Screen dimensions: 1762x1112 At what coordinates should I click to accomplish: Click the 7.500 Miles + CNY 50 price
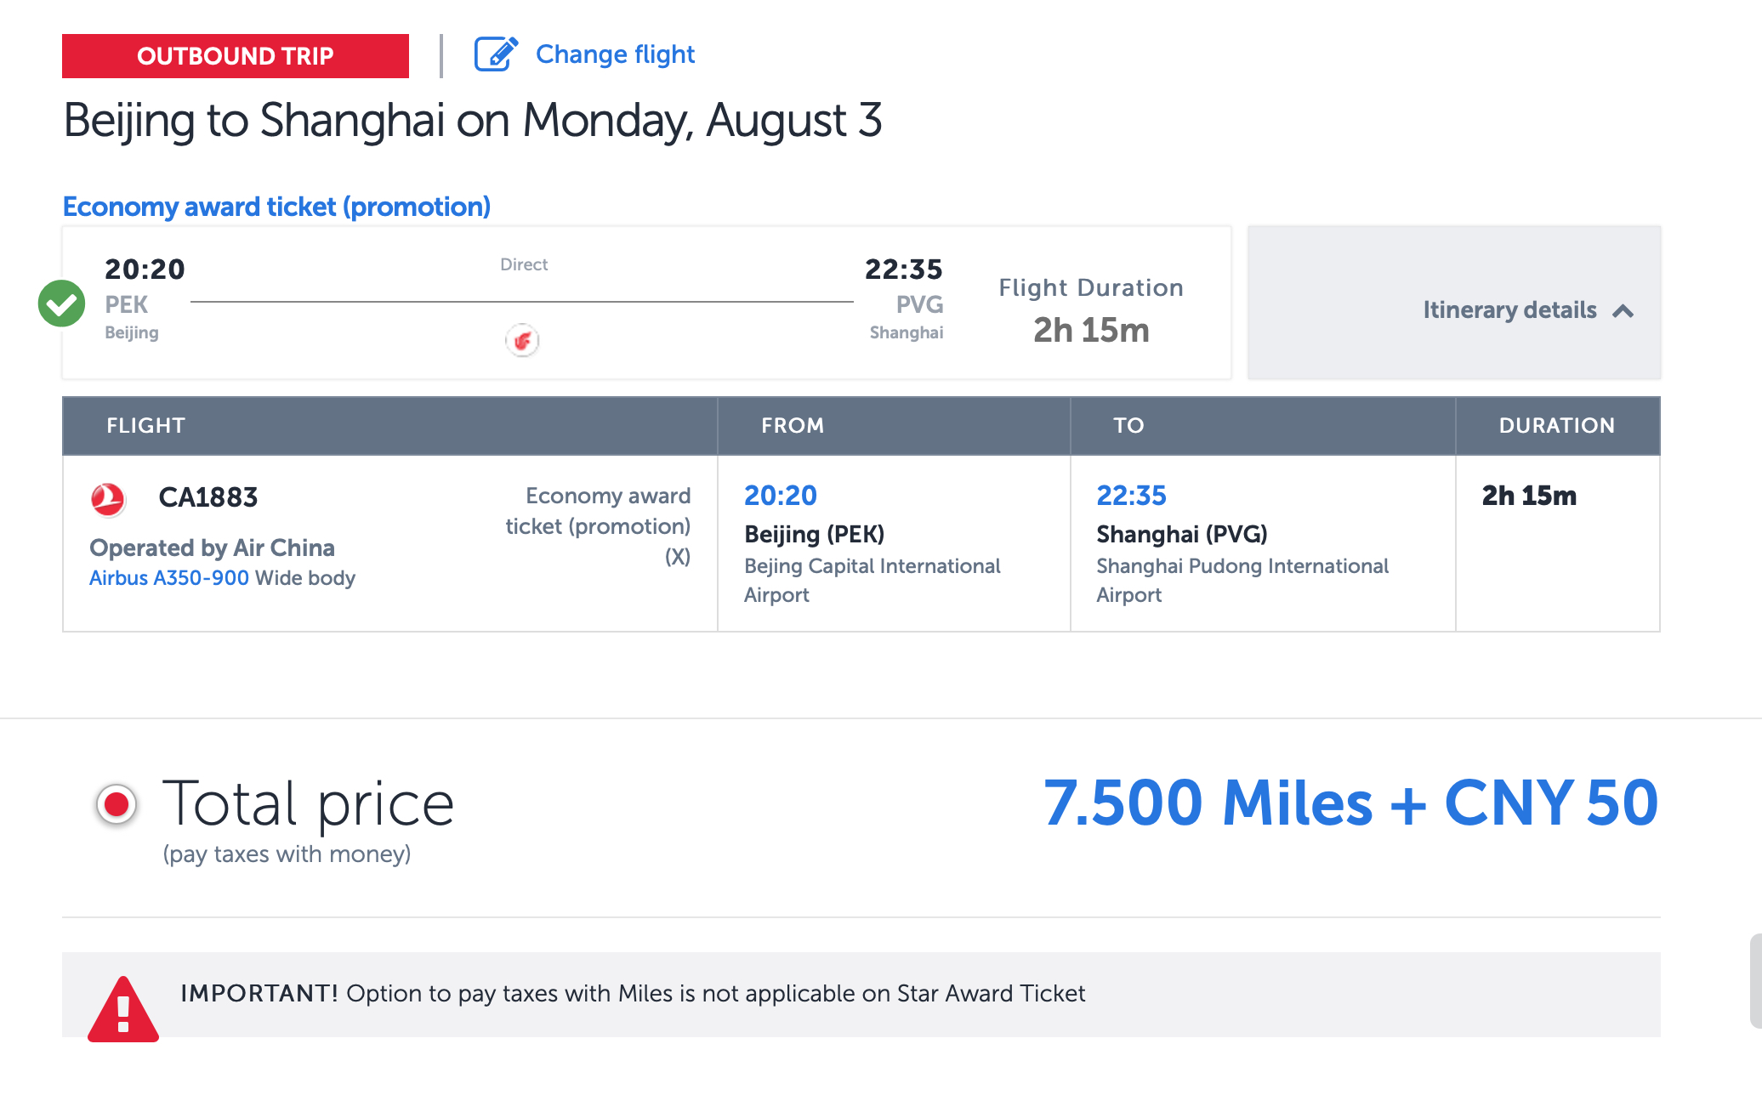[1350, 803]
